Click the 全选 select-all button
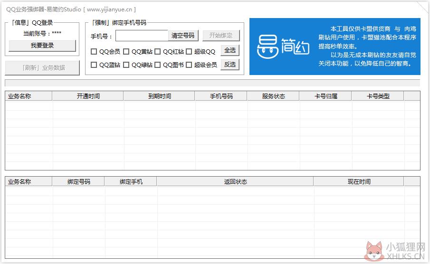430x264 pixels. click(x=230, y=50)
